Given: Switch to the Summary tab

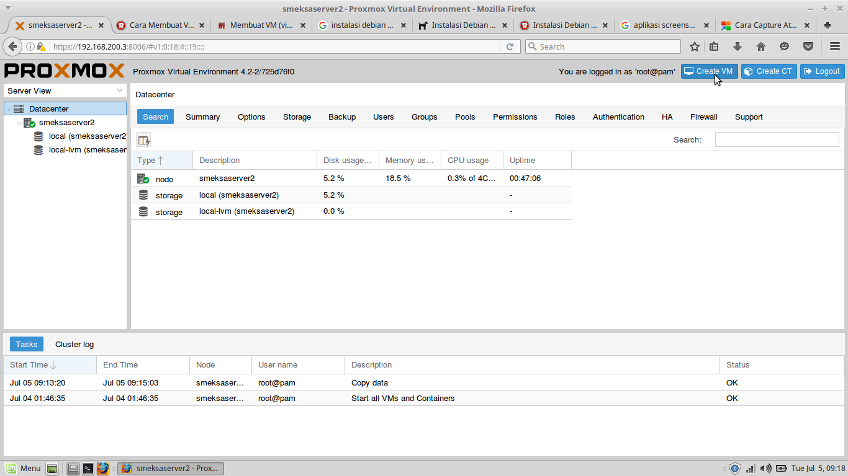Looking at the screenshot, I should point(203,117).
